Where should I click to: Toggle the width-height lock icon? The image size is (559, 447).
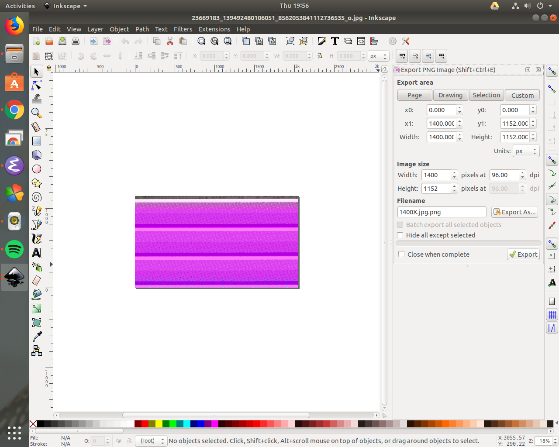[x=320, y=56]
